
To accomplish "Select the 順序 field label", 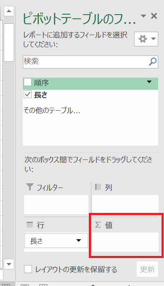I will click(x=42, y=83).
